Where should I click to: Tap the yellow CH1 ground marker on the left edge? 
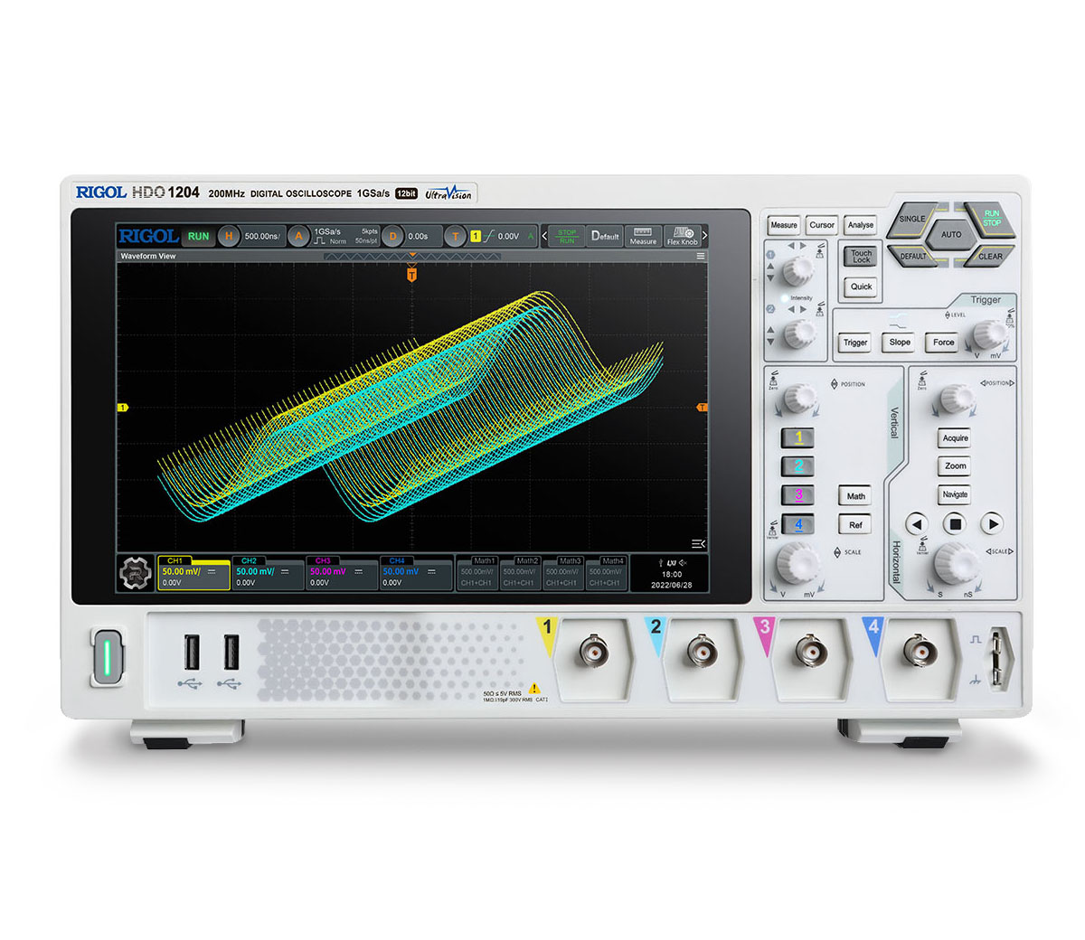click(x=123, y=408)
